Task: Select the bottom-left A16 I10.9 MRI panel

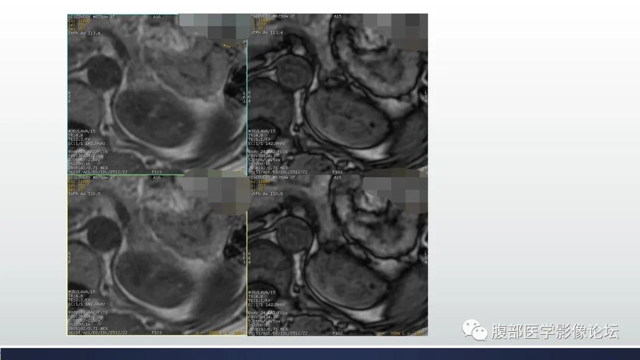Action: (x=157, y=255)
